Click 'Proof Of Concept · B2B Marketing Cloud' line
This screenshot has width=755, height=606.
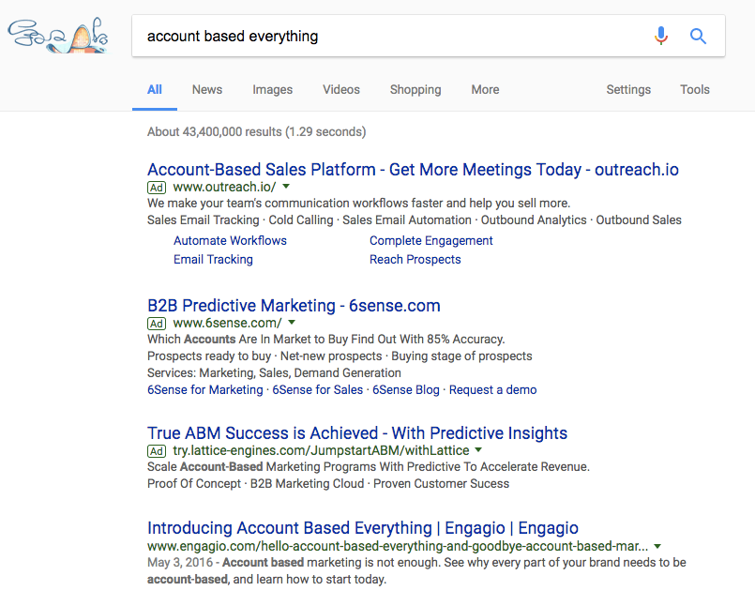[328, 484]
